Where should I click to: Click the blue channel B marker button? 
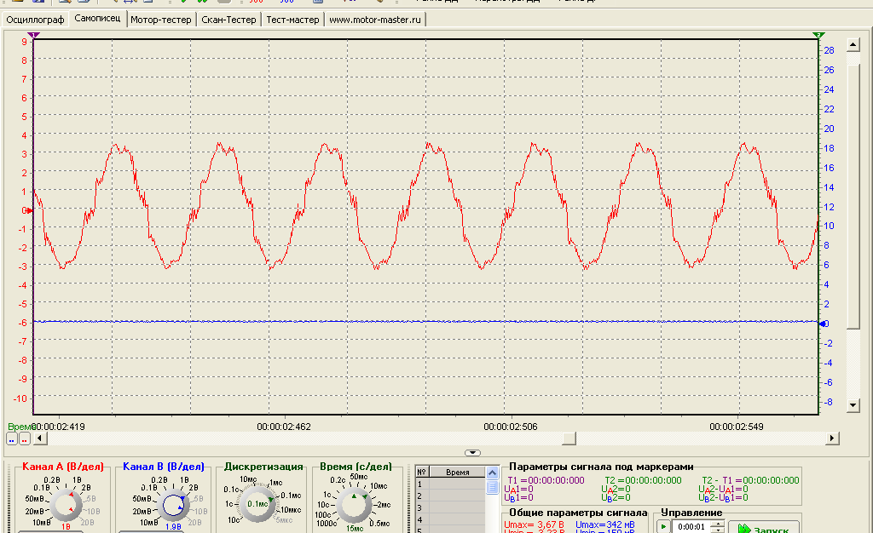pyautogui.click(x=12, y=438)
